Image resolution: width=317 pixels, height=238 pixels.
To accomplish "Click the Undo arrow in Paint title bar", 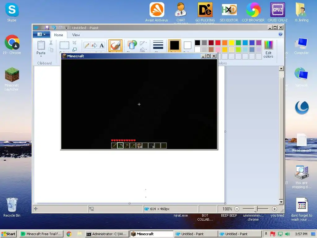I will point(54,28).
